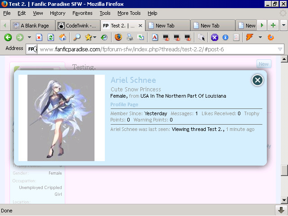Screen dimensions: 288x216
Task: Switch to the CodeTwink tab
Action: point(78,26)
